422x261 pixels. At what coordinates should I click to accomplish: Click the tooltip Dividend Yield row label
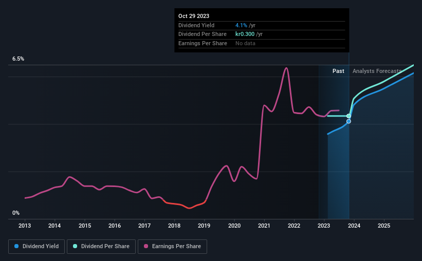tap(196, 25)
